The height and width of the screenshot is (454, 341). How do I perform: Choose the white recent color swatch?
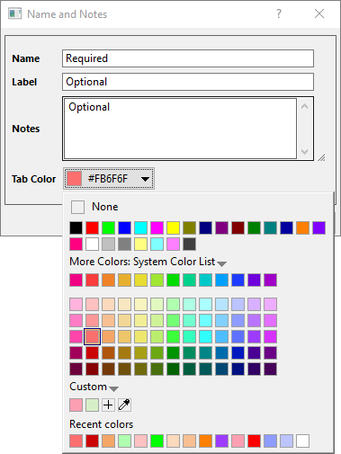(302, 441)
